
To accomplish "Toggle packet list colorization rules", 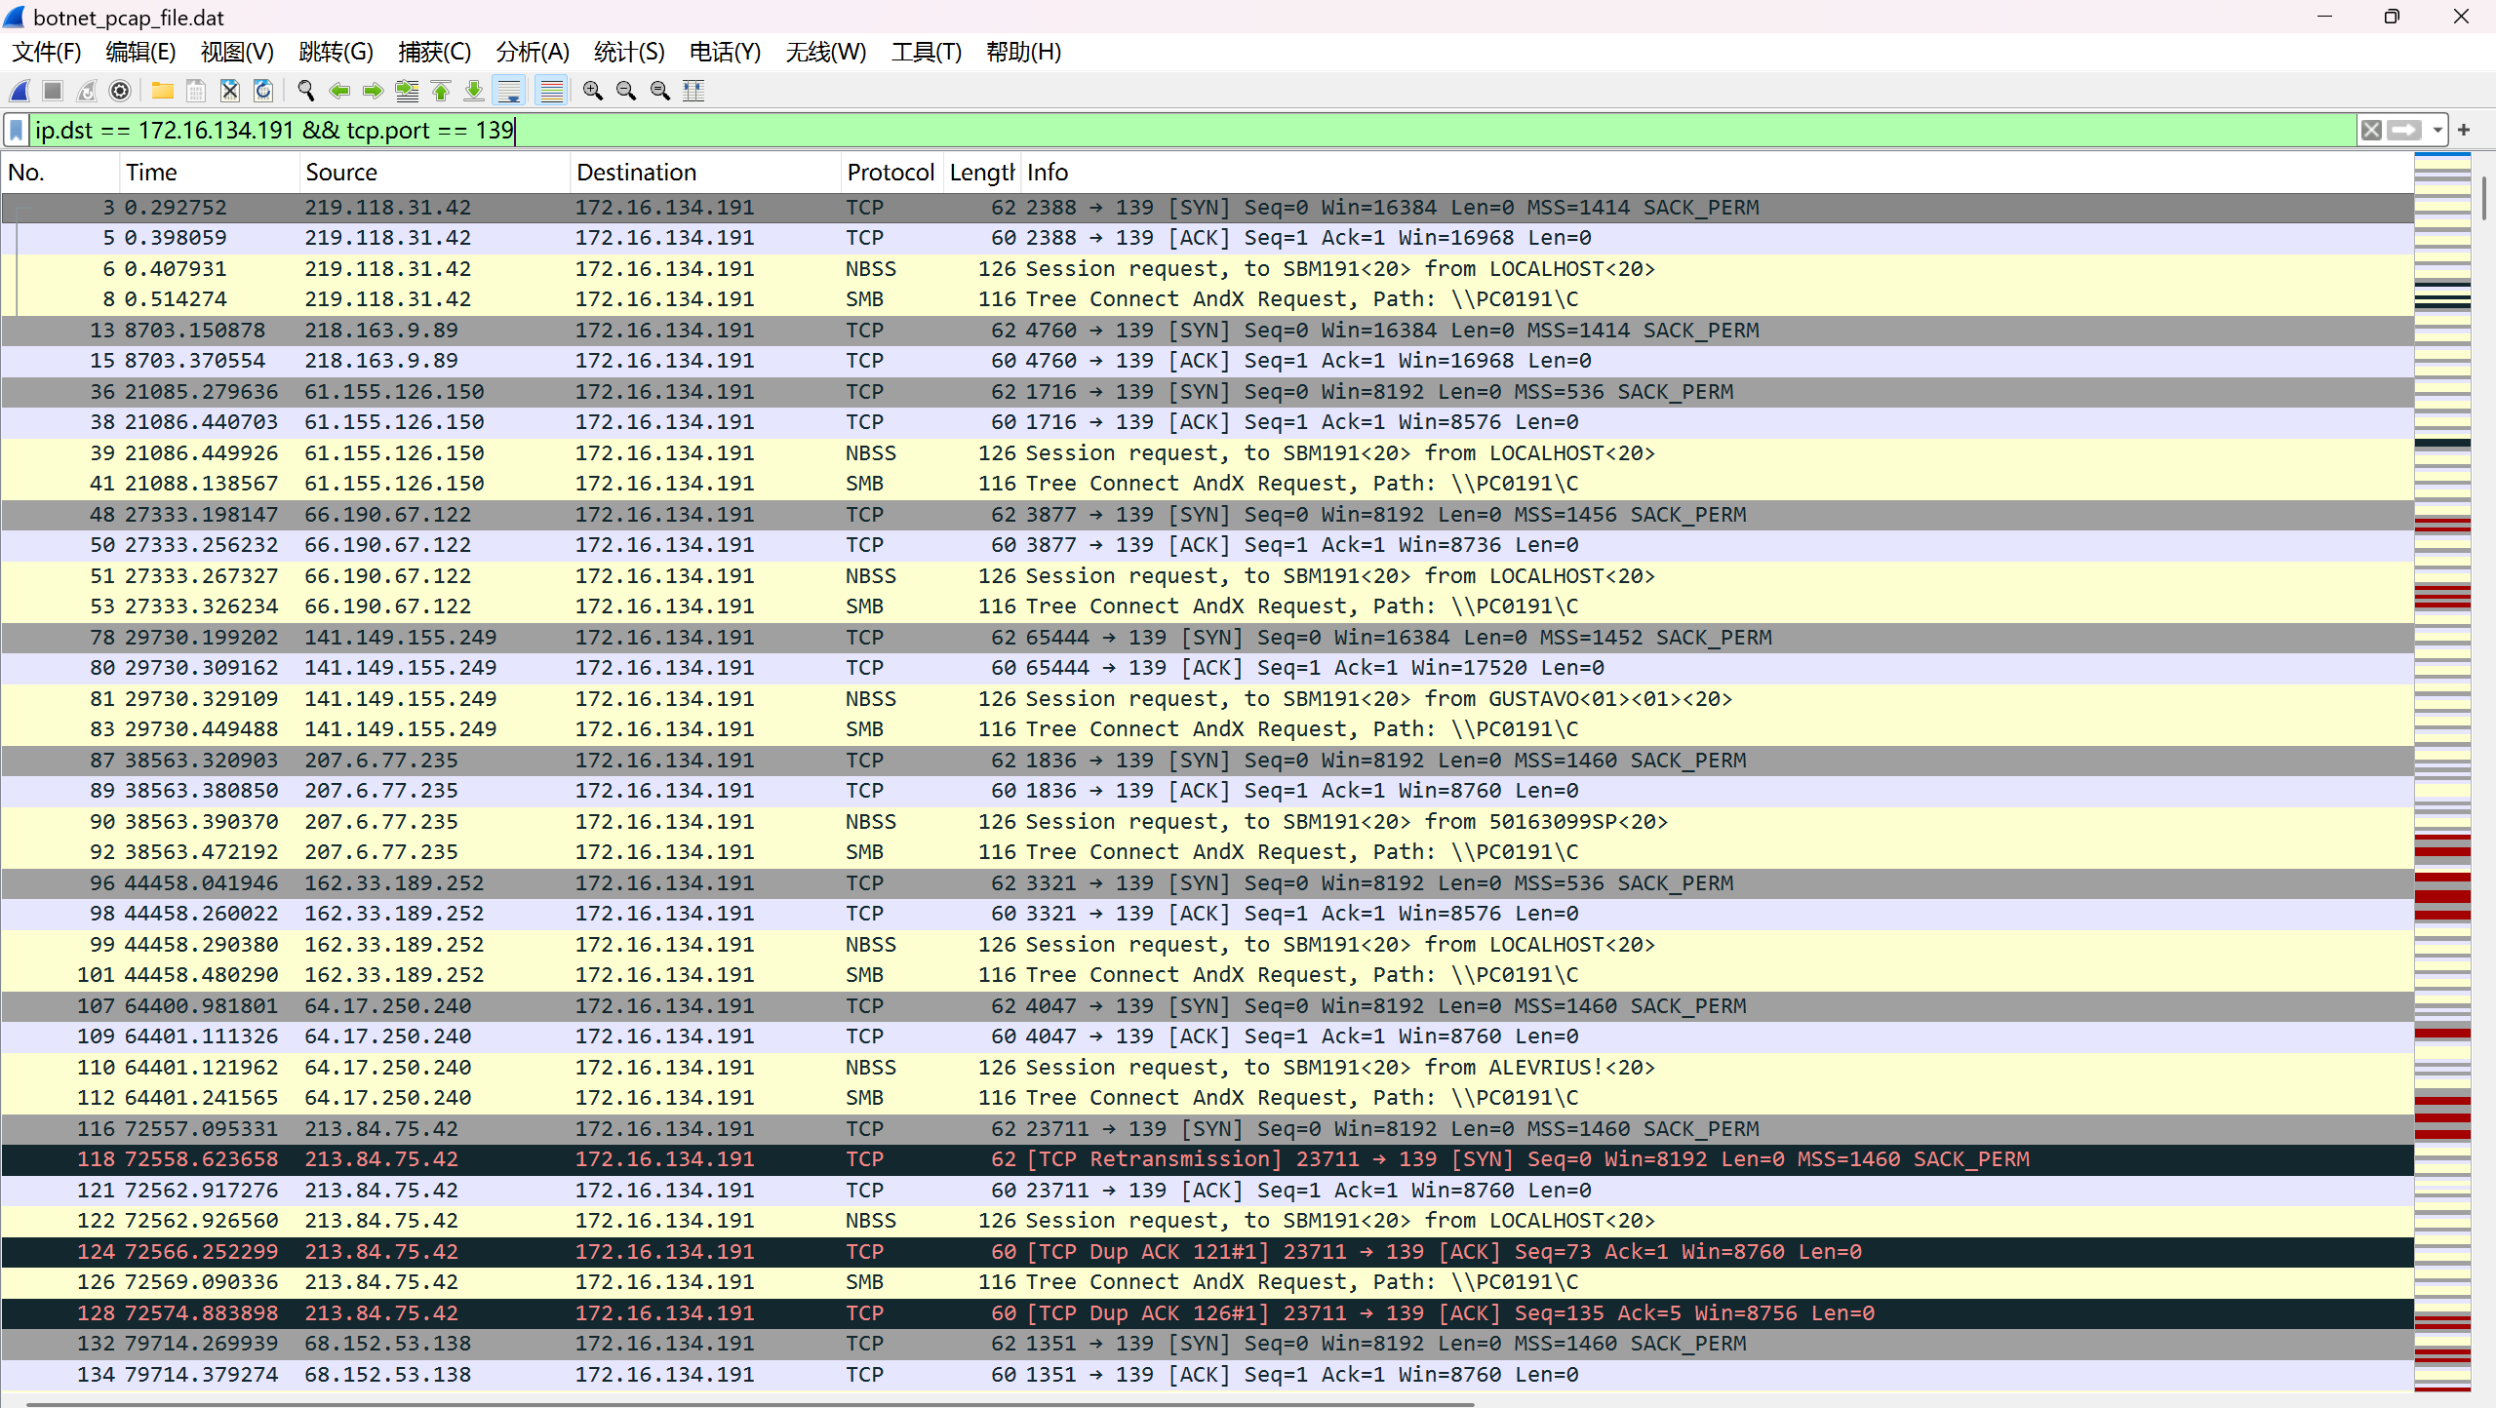I will (x=551, y=91).
